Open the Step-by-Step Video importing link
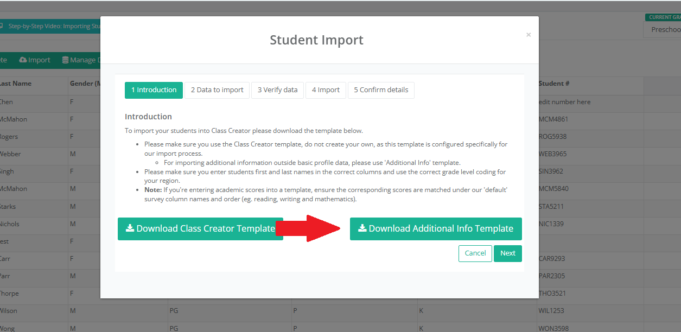The image size is (681, 332). tap(50, 26)
